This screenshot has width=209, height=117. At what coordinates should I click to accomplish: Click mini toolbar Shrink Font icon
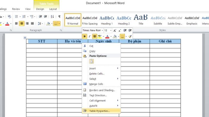[x=120, y=31]
